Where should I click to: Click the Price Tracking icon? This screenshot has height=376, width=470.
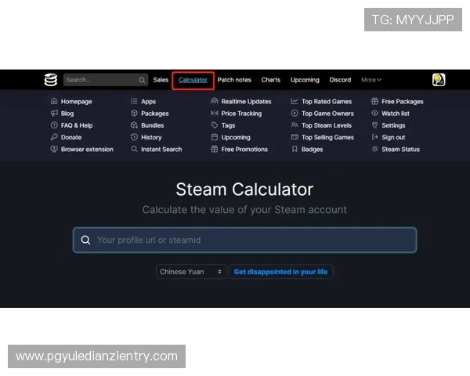pyautogui.click(x=215, y=113)
